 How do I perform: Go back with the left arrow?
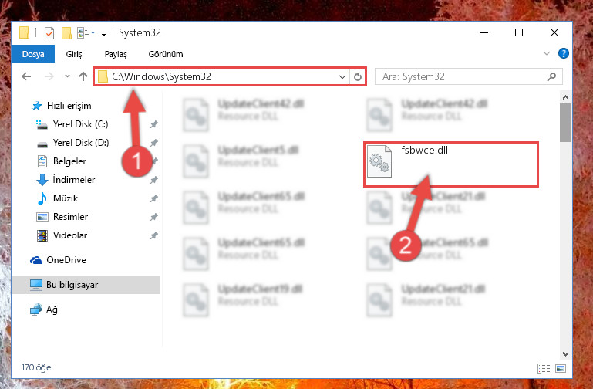tap(26, 77)
